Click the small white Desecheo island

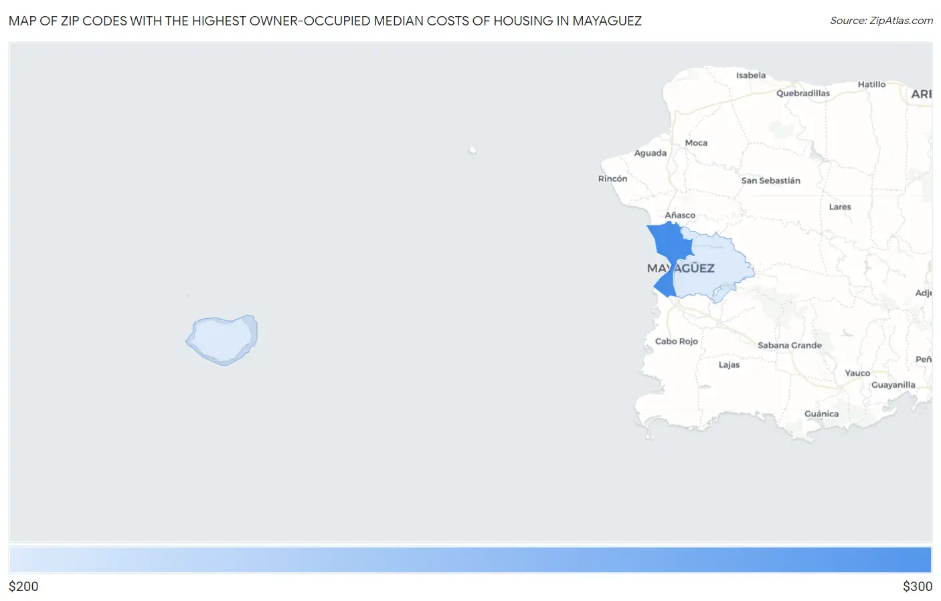click(473, 150)
